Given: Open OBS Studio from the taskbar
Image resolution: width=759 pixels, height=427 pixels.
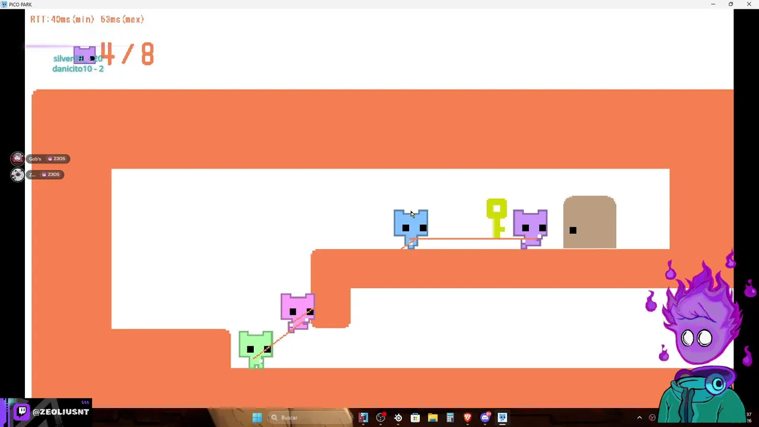Looking at the screenshot, I should [x=381, y=418].
